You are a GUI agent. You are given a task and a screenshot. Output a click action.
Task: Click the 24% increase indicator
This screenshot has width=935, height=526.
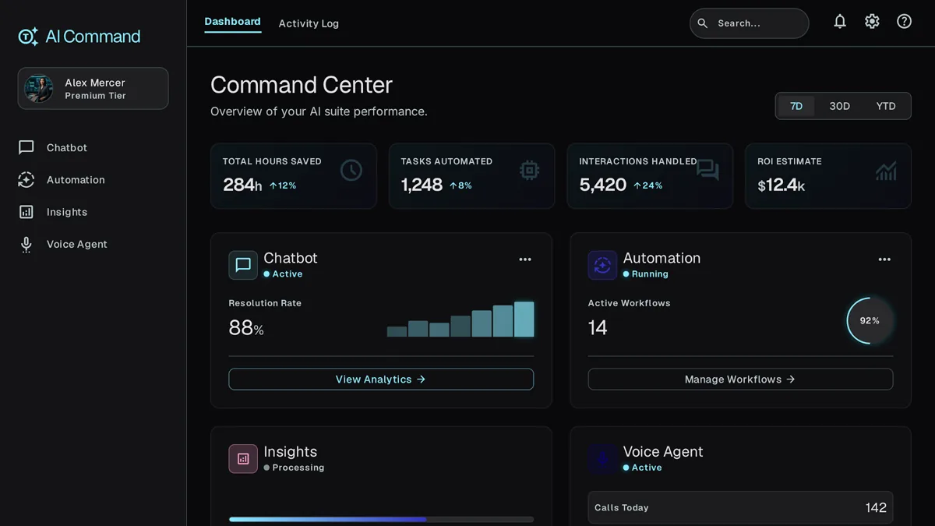coord(647,185)
